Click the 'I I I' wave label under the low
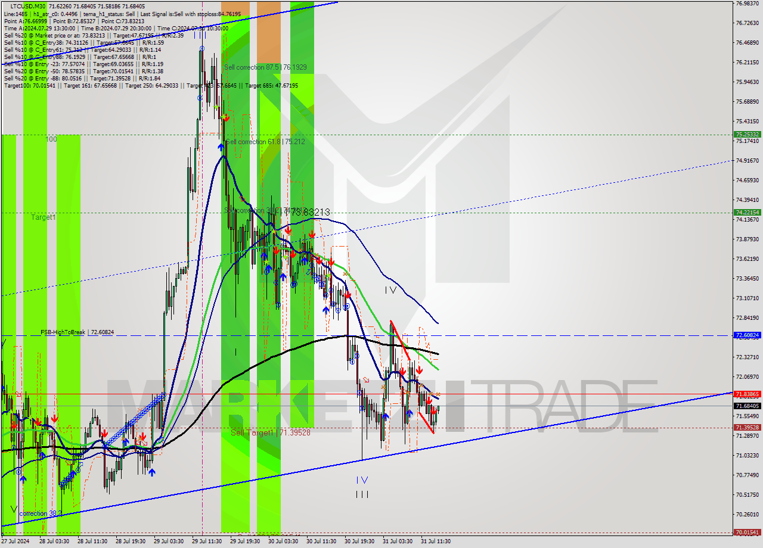Screen dimensions: 763x548 coord(362,494)
